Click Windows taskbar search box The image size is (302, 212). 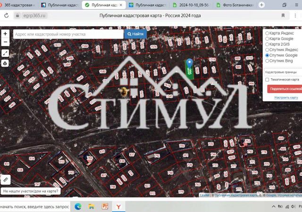(34, 207)
